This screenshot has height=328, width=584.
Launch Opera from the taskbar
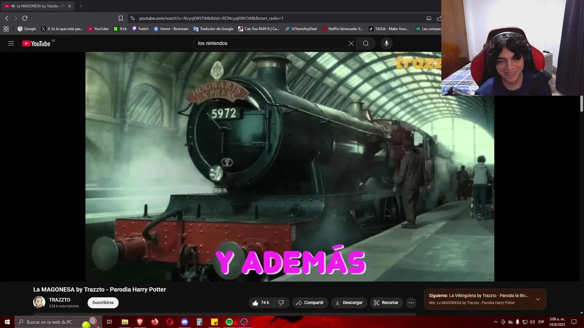170,322
